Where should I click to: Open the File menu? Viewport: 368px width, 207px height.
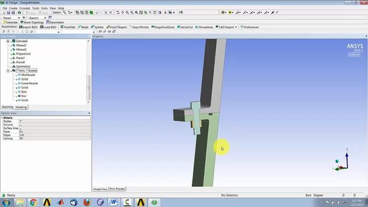(x=5, y=8)
